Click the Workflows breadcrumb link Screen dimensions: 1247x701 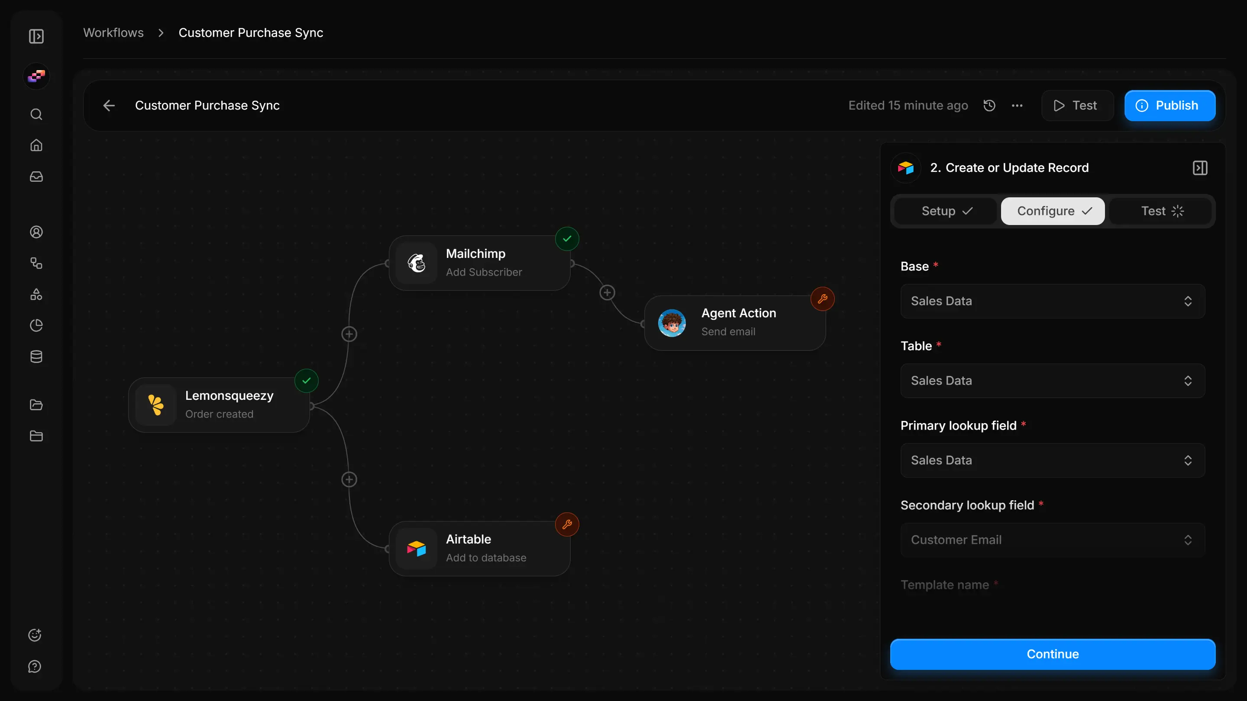pos(113,32)
